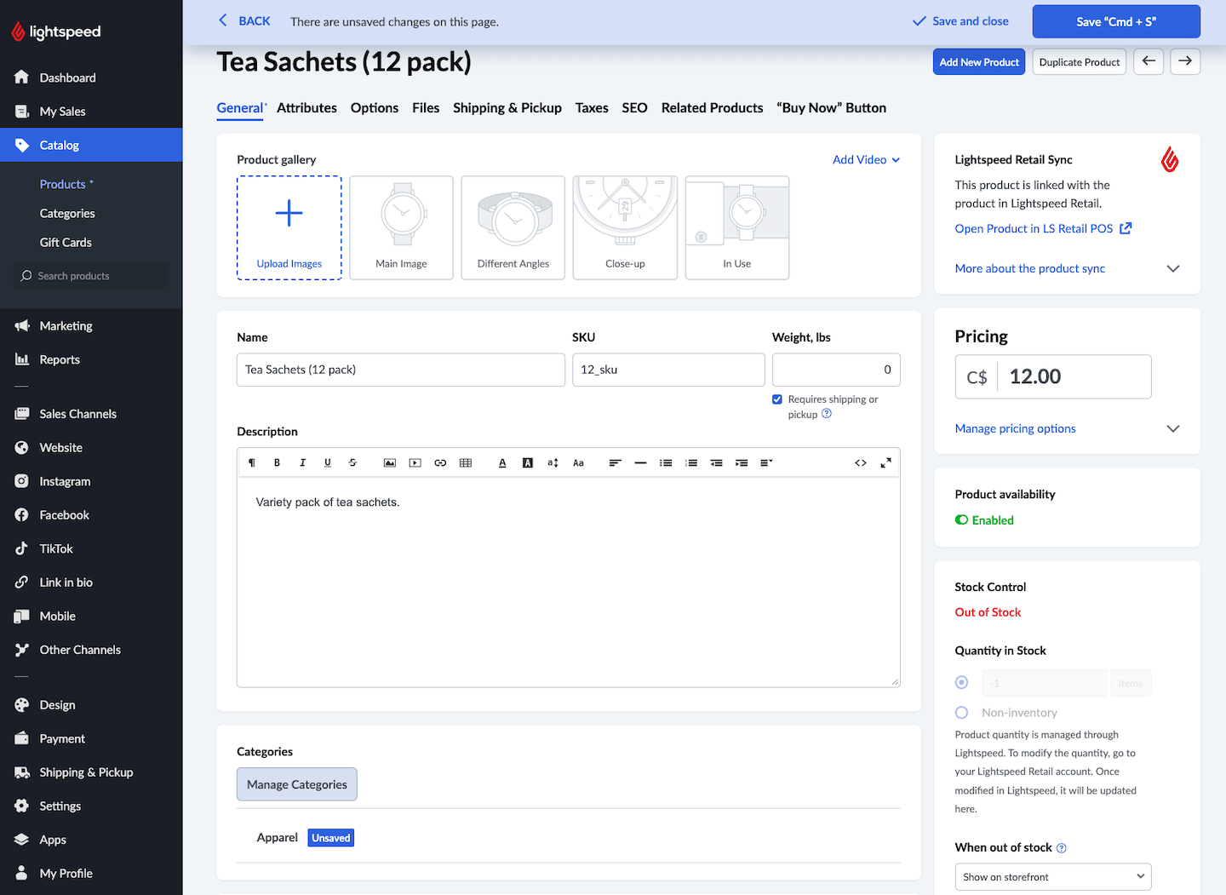Open Marketing in the sidebar

pos(91,326)
